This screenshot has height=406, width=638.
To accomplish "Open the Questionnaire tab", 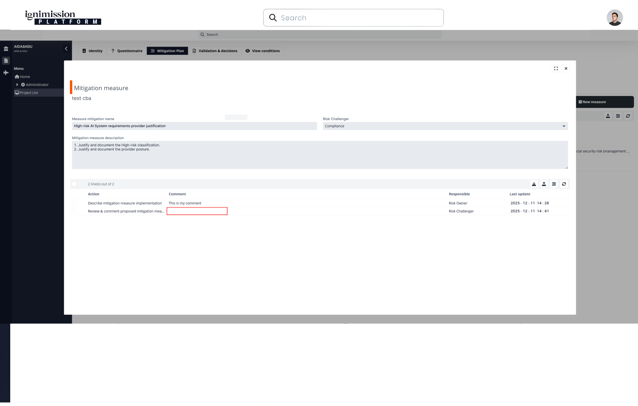I will tap(127, 51).
